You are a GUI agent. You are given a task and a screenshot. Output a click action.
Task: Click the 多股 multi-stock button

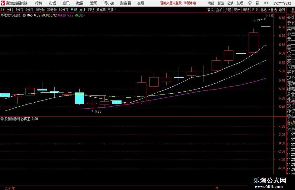(228, 10)
